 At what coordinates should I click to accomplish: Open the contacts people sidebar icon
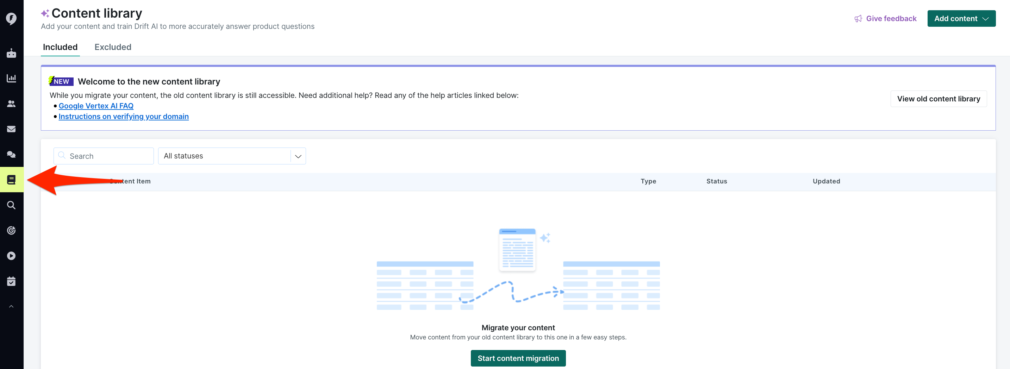[x=11, y=104]
